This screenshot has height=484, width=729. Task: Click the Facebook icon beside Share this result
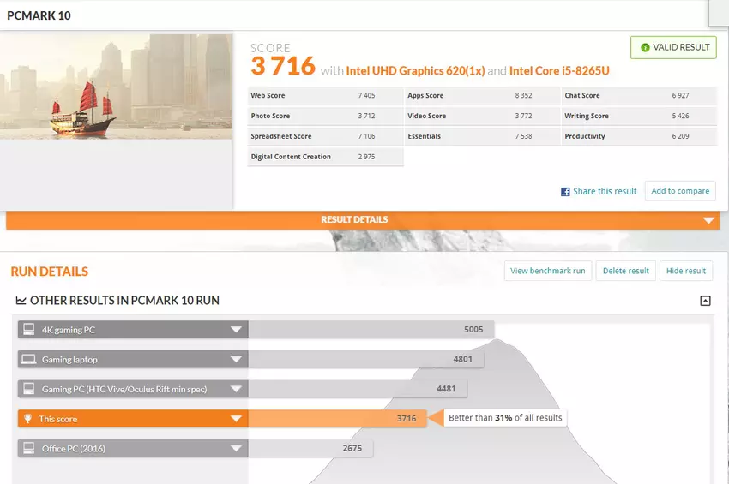coord(565,192)
